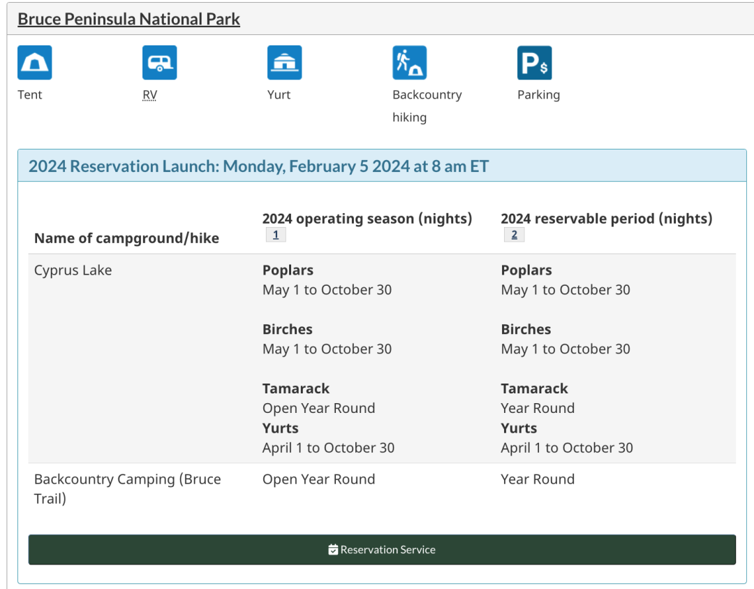Viewport: 754px width, 589px height.
Task: Click the Yurt accommodation icon
Action: click(x=285, y=63)
